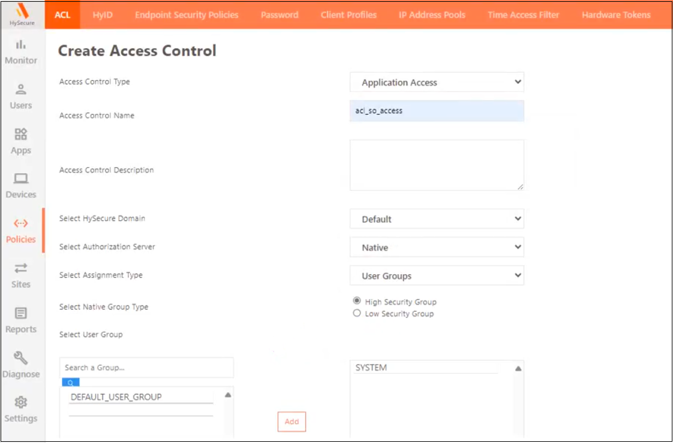Viewport: 673px width, 443px height.
Task: Click the Add button
Action: [292, 421]
